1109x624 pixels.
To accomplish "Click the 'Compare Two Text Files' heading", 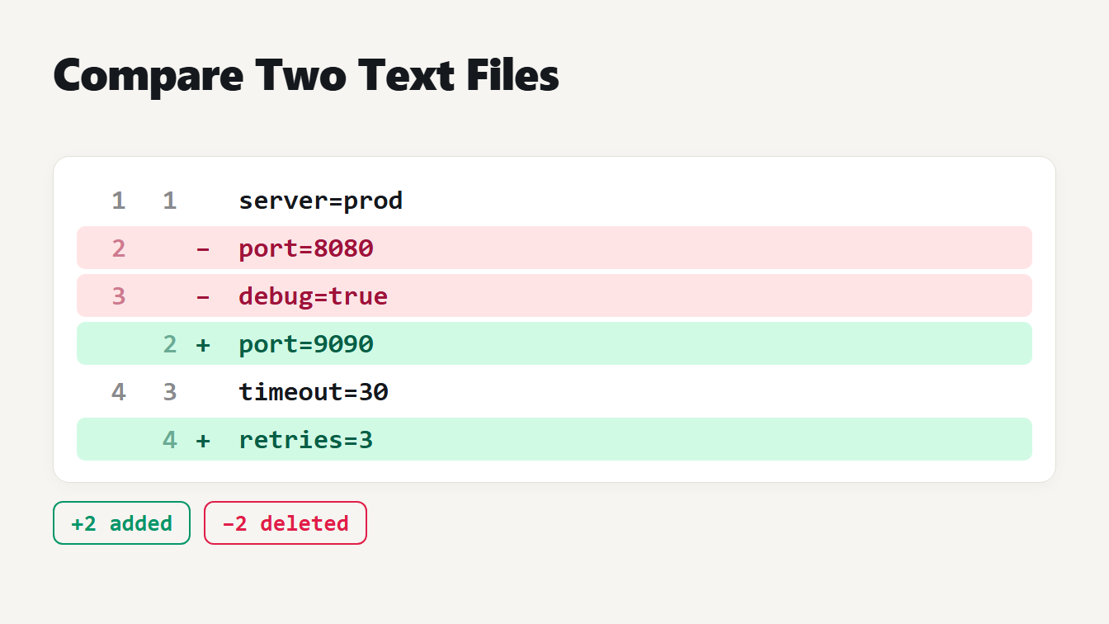I will tap(306, 75).
